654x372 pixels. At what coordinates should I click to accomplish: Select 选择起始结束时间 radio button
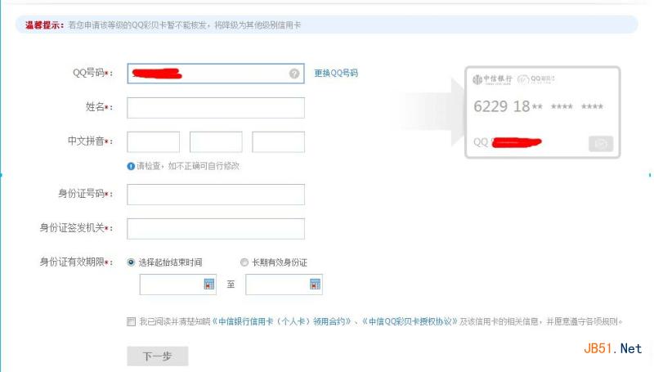click(131, 262)
